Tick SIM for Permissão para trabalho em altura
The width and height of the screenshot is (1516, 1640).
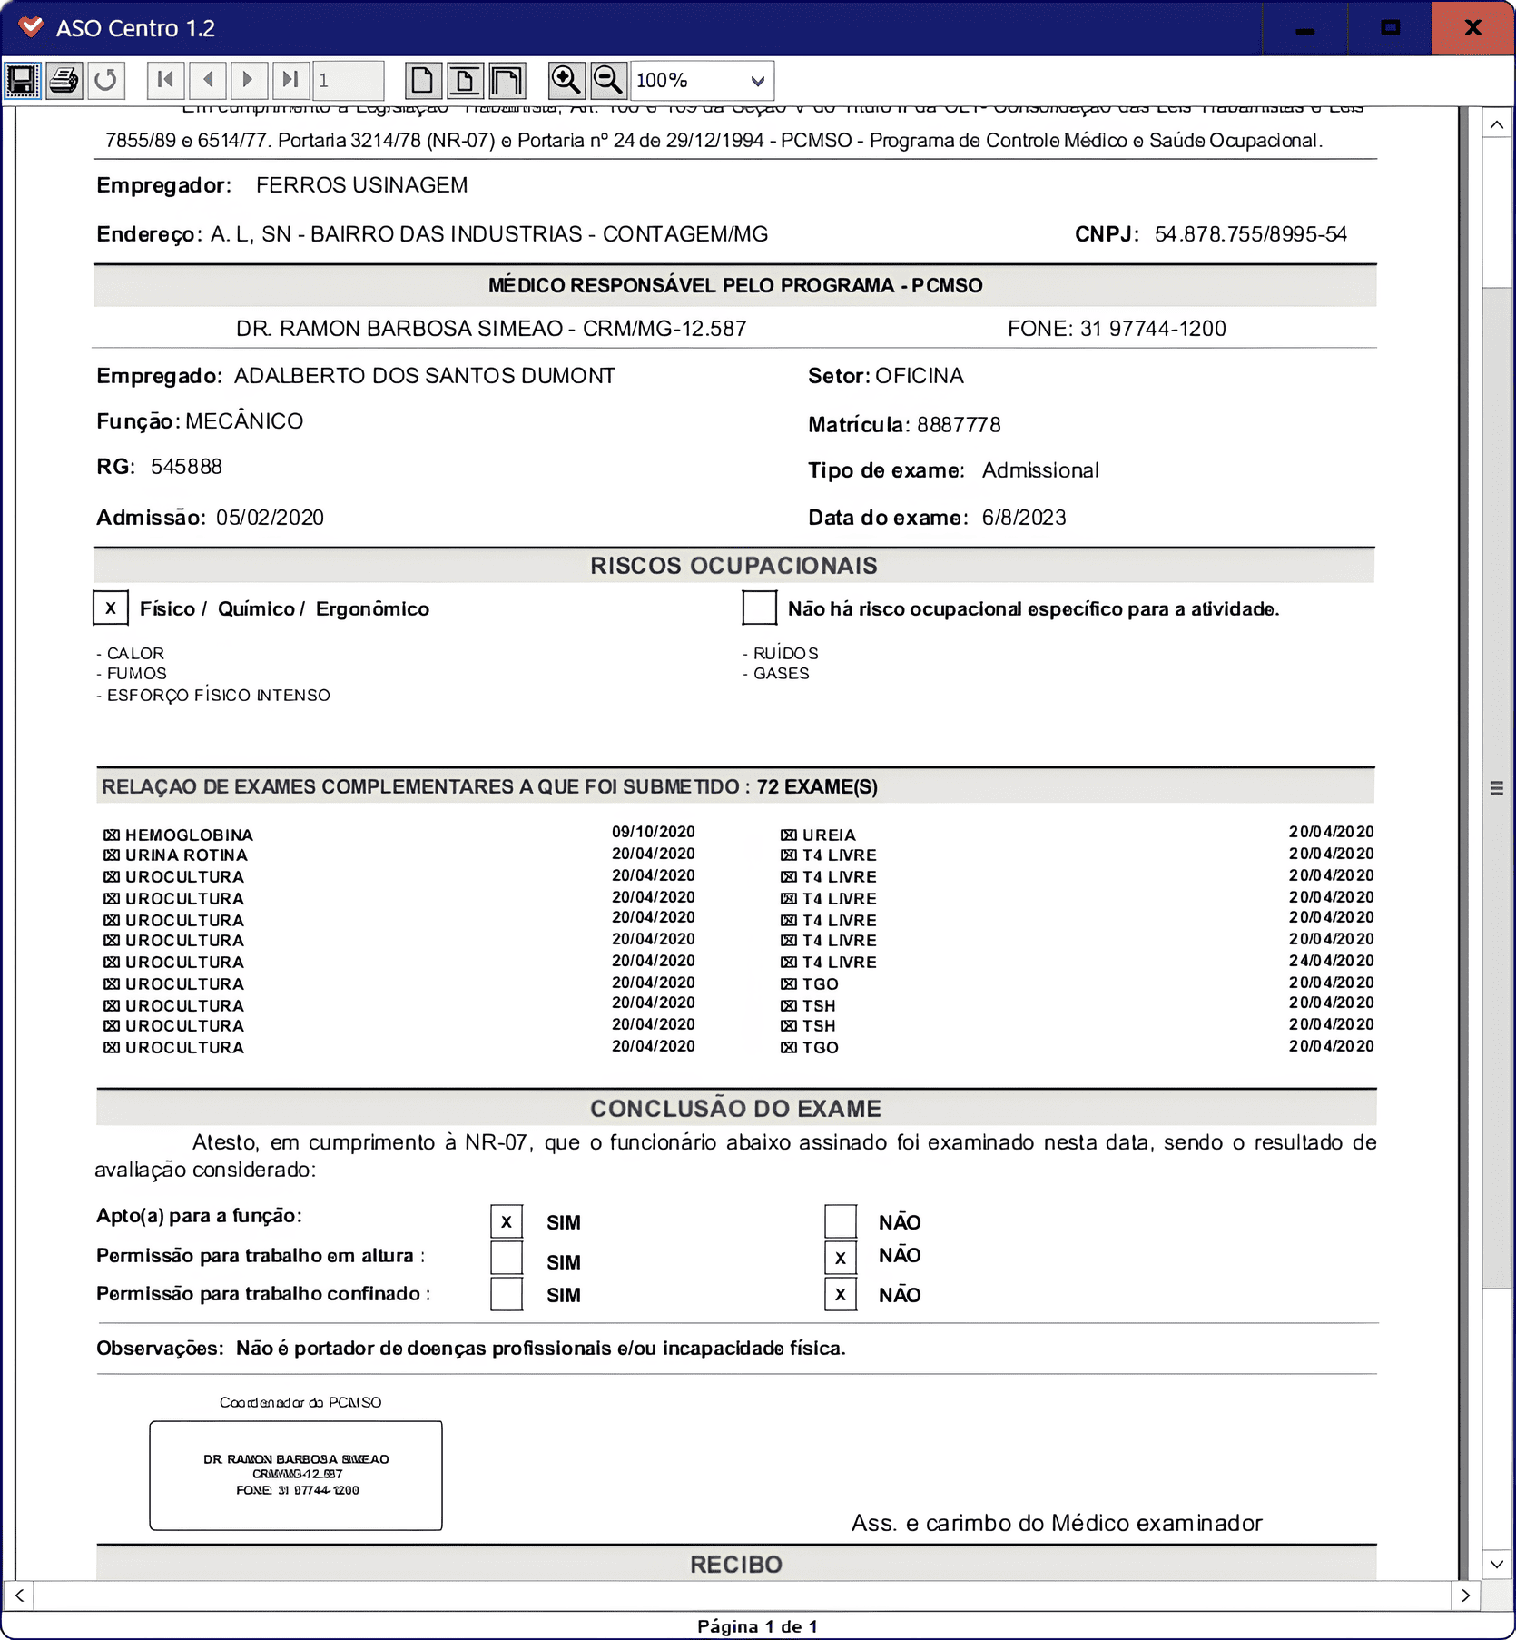[507, 1258]
